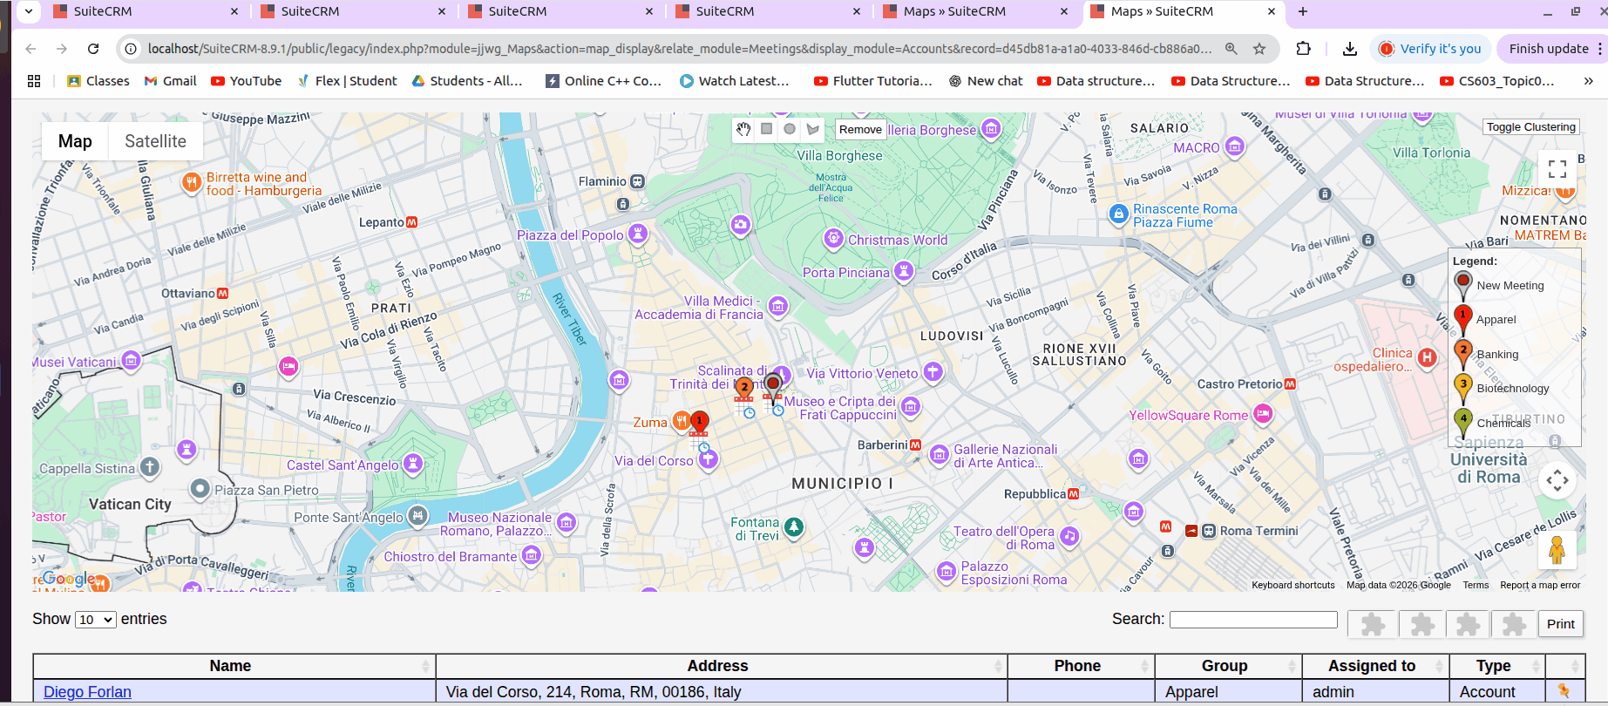Select the circle drawing tool
Image resolution: width=1608 pixels, height=706 pixels.
coord(790,129)
